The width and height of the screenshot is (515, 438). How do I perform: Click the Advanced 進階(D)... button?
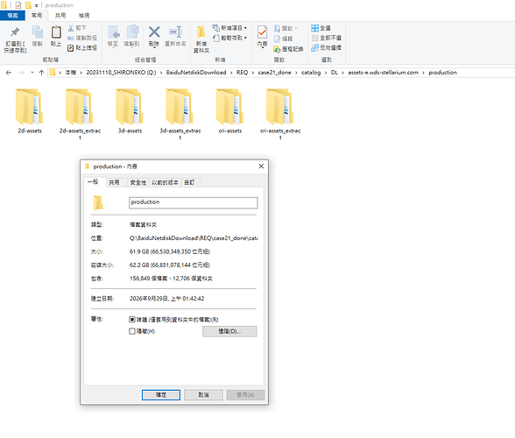pos(229,331)
